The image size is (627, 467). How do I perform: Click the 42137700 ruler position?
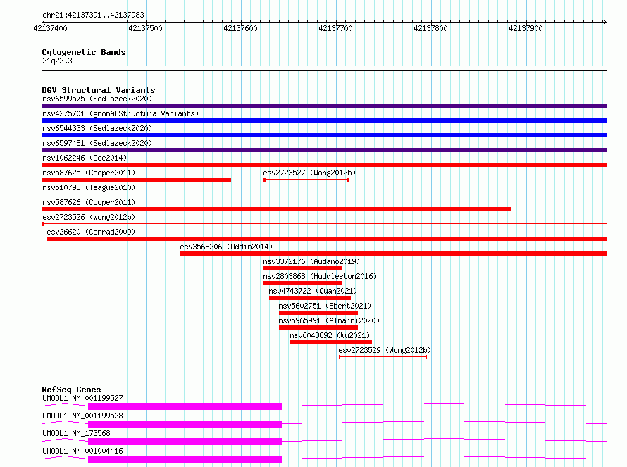[x=335, y=28]
